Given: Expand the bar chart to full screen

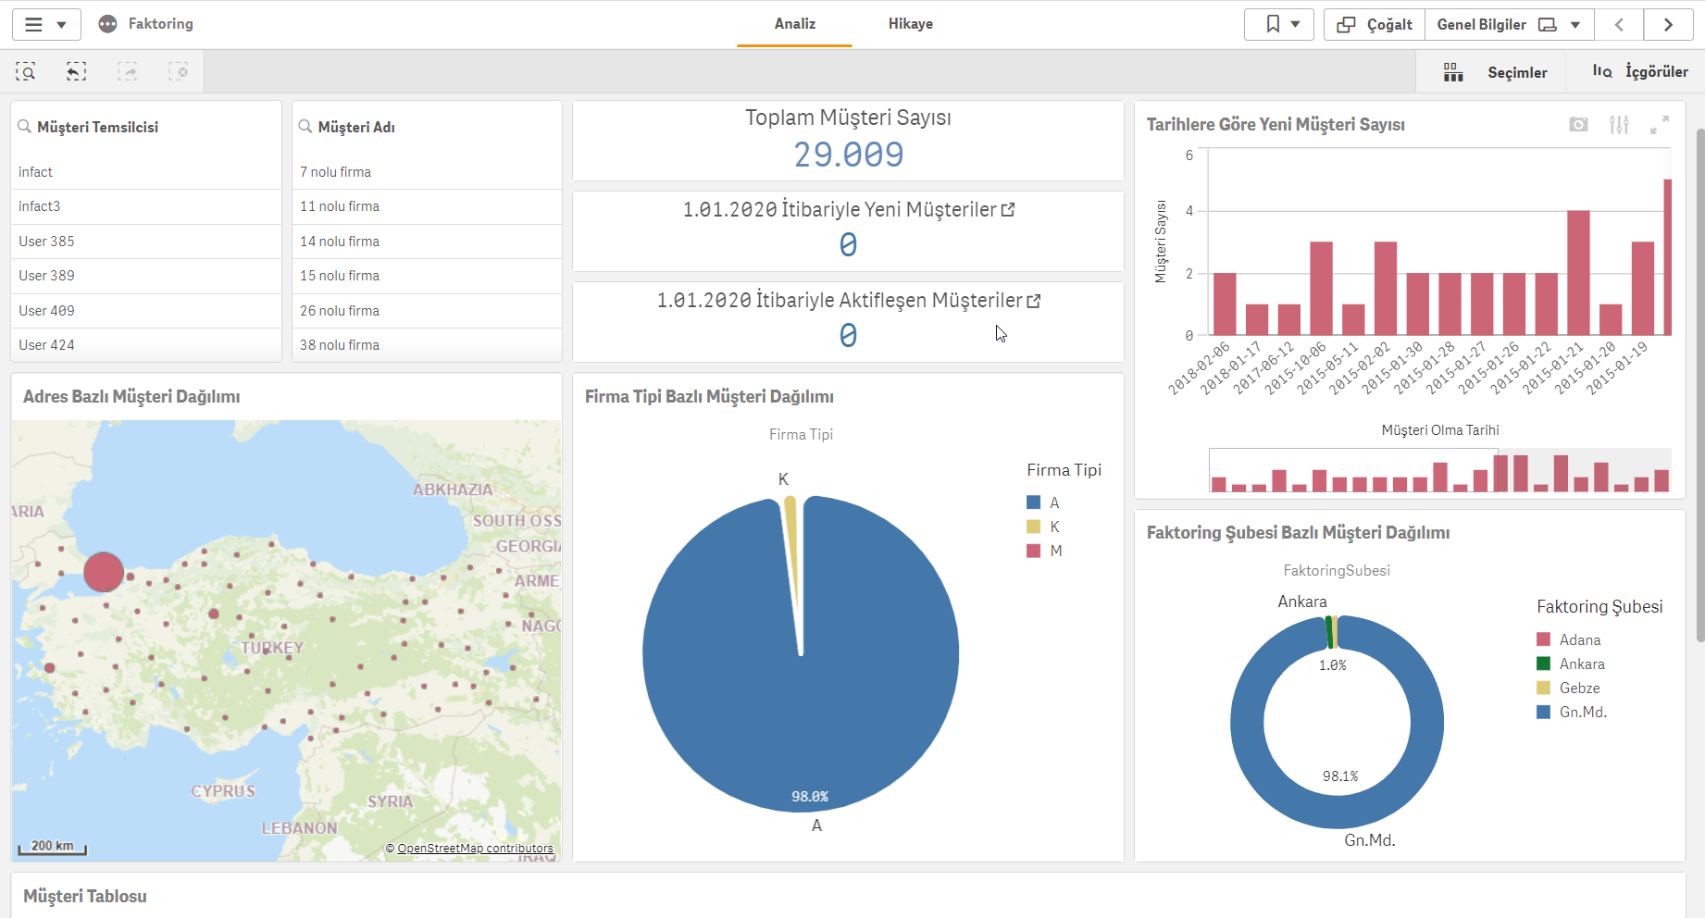Looking at the screenshot, I should [x=1660, y=125].
